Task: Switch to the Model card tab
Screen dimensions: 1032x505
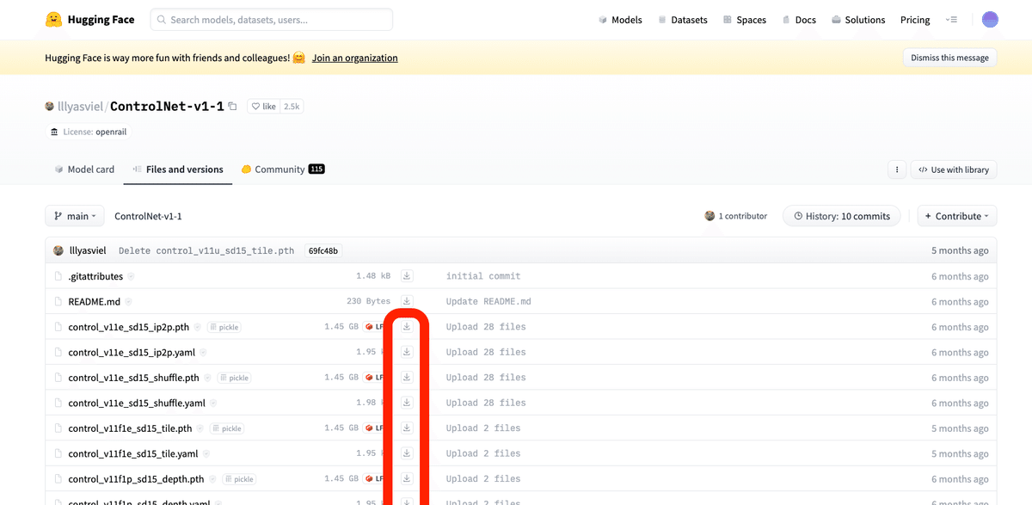Action: click(x=84, y=169)
